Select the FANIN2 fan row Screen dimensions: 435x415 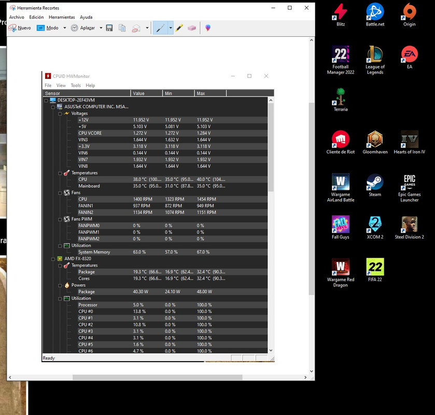(173, 212)
